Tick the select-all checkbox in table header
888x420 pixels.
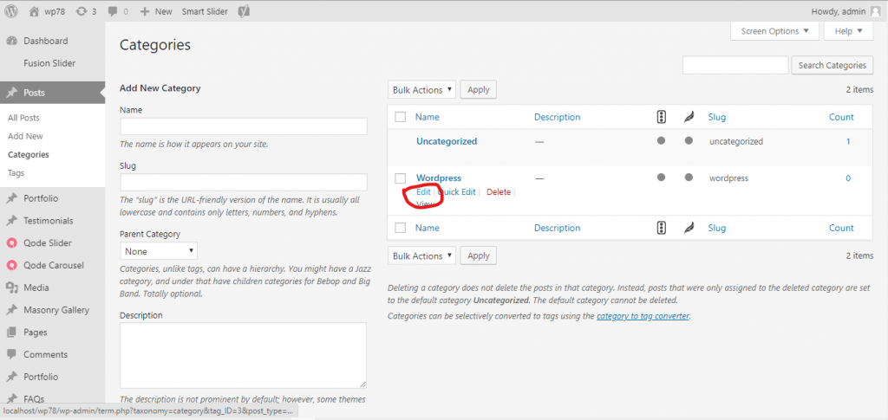401,117
